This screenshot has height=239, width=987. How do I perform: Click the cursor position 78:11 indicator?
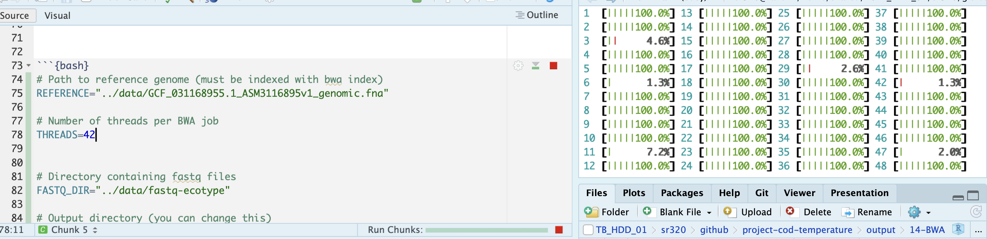pyautogui.click(x=12, y=230)
